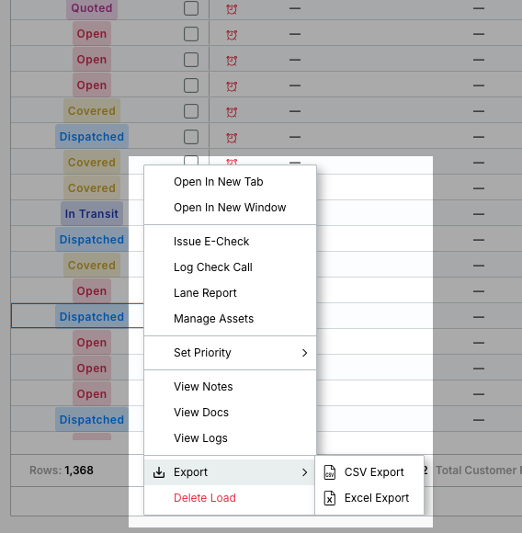
Task: Expand the Set Priority submenu arrow
Action: click(304, 353)
